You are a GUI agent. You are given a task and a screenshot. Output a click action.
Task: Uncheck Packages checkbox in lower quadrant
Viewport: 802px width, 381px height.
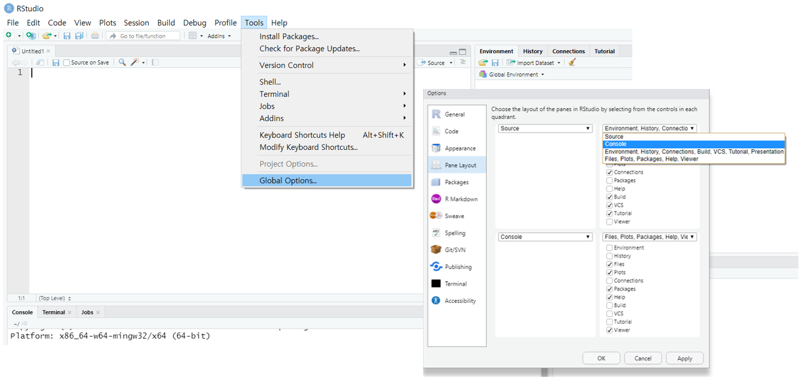click(x=610, y=289)
